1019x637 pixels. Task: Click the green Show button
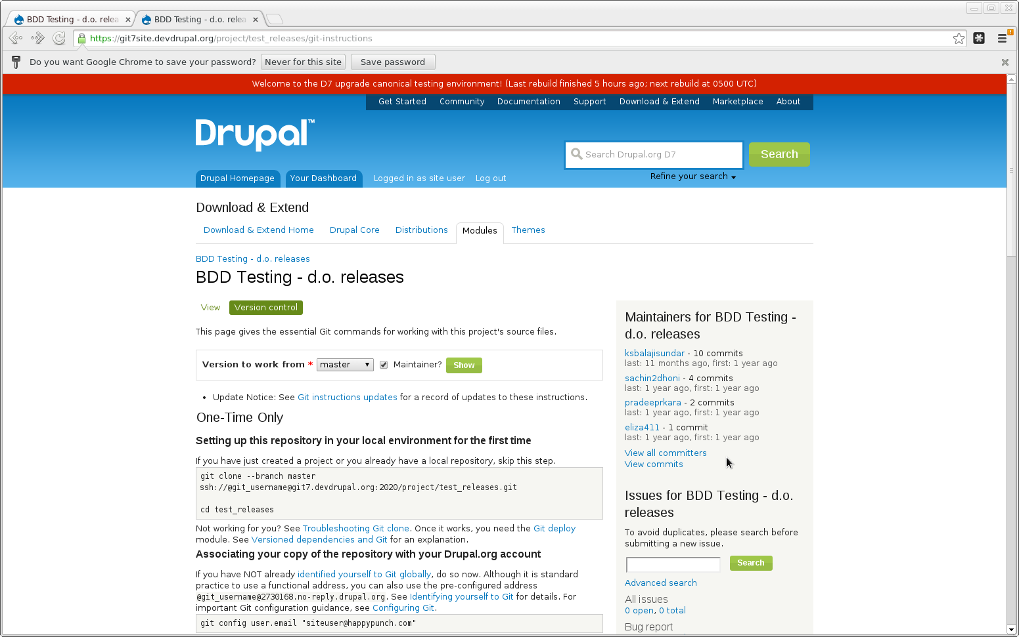464,365
